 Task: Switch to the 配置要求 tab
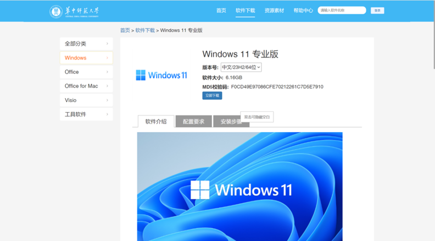click(193, 122)
